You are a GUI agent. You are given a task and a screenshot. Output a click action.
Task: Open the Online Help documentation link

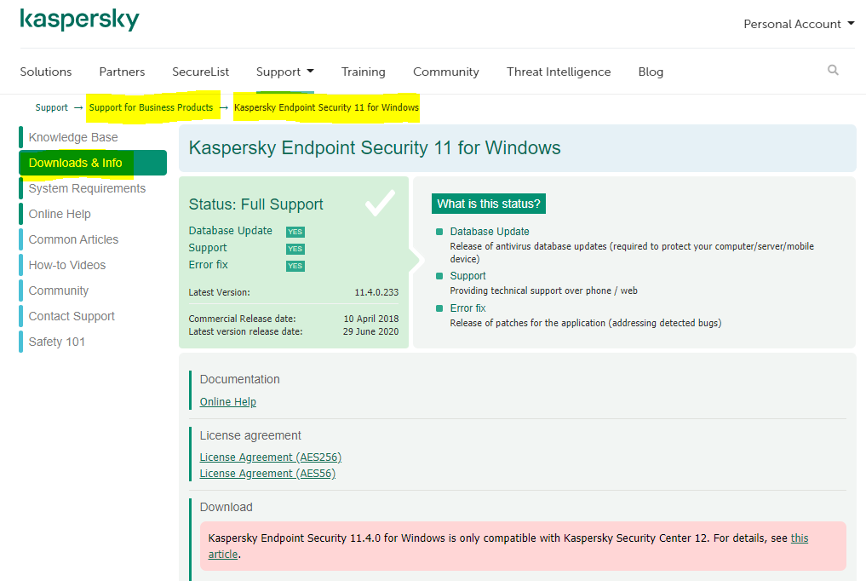tap(227, 402)
